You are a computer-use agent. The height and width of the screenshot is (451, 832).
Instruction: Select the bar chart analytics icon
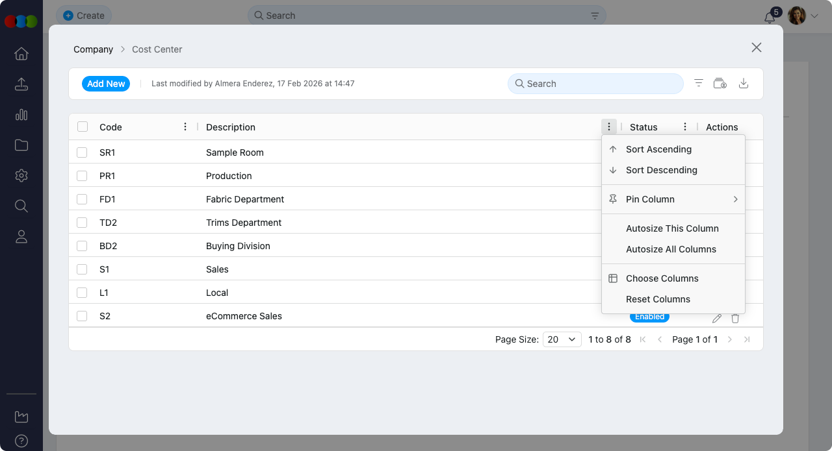(21, 115)
